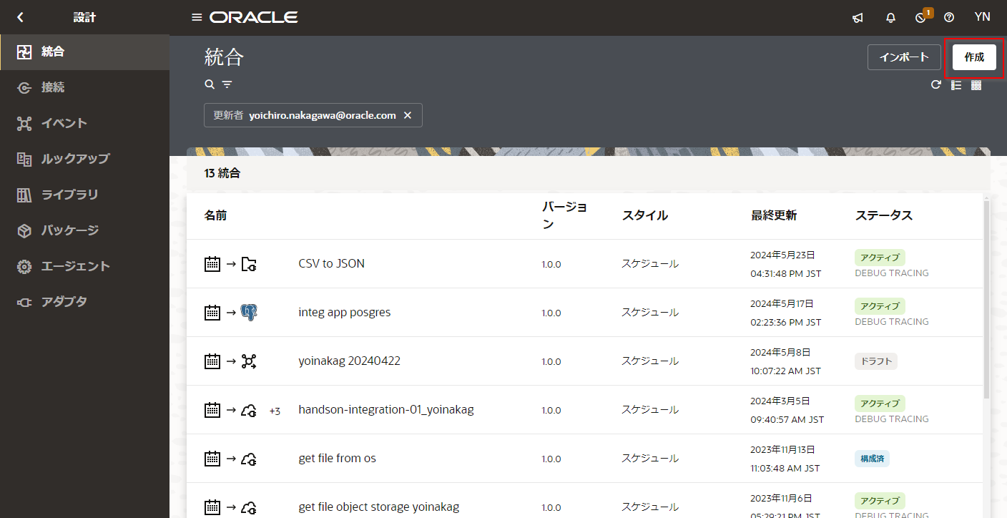Collapse the 設計 panel with back chevron
Screen dimensions: 1007x518
click(x=20, y=17)
